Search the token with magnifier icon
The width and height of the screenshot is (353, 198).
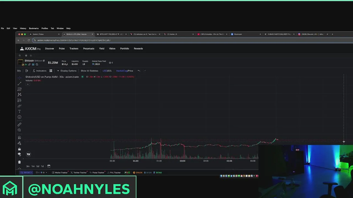click(x=37, y=64)
